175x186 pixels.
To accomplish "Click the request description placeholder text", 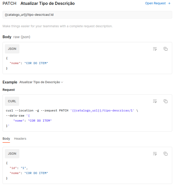I will (58, 26).
